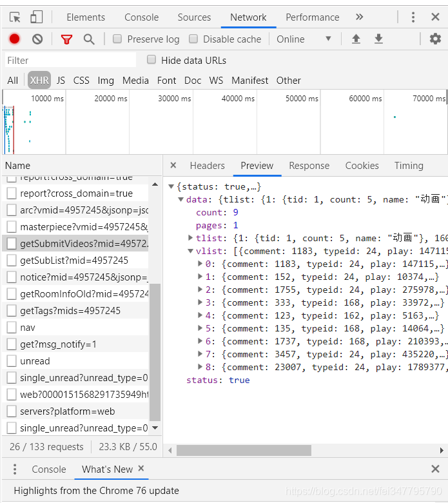Viewport: 448px width, 503px height.
Task: Click the request list vertical scrollbar thumb
Action: [155, 352]
